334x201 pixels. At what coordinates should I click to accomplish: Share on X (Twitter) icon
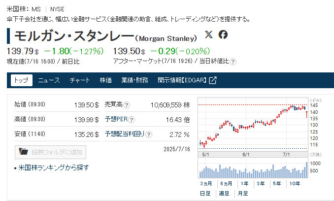pyautogui.click(x=209, y=34)
